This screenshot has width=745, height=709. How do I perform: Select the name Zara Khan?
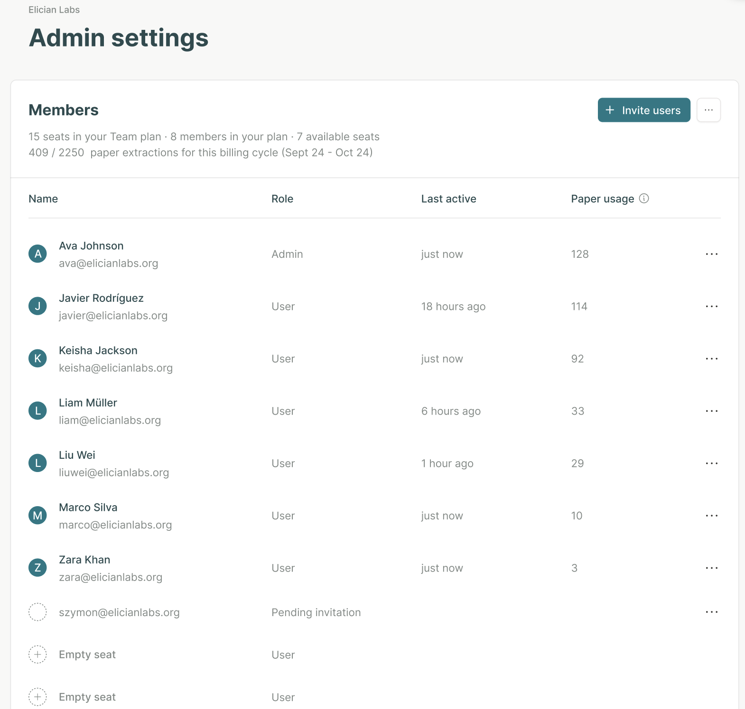coord(84,560)
